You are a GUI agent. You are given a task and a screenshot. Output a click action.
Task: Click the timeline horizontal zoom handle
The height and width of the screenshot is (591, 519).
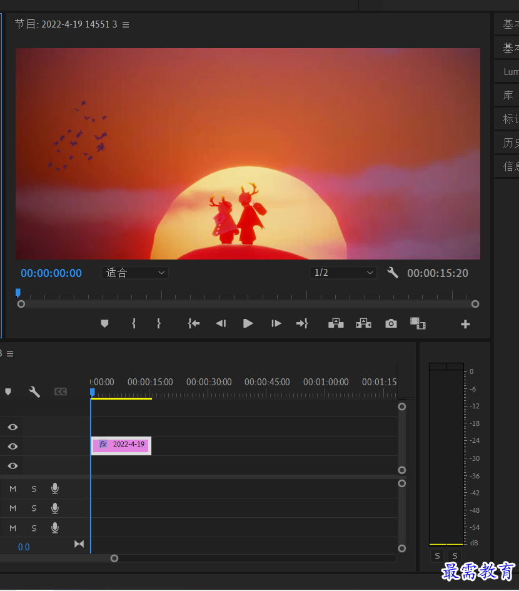114,558
